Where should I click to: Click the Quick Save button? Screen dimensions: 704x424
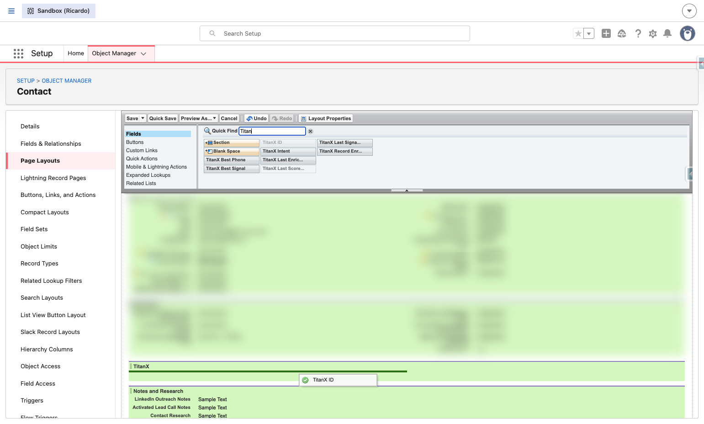[x=163, y=118]
